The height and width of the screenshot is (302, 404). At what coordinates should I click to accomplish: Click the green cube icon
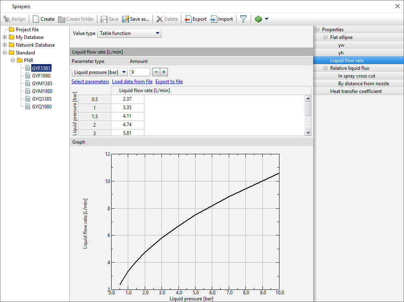tap(258, 19)
